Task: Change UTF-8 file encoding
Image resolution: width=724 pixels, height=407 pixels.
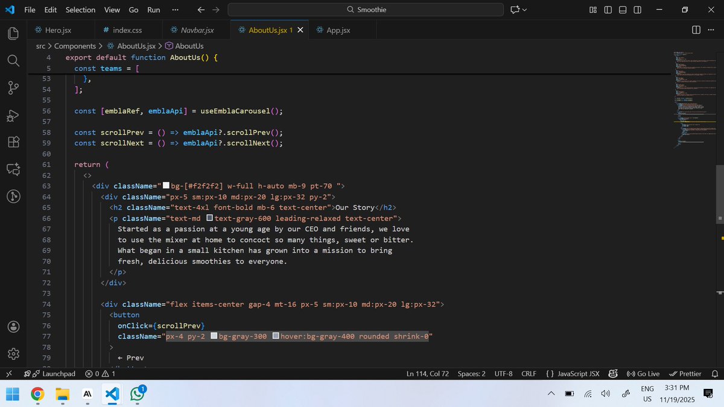Action: [503, 374]
